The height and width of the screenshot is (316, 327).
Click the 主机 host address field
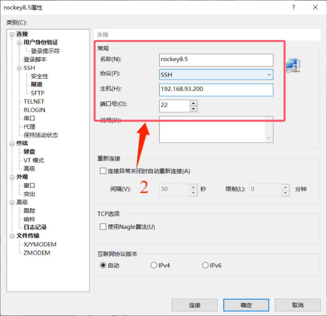coord(216,89)
